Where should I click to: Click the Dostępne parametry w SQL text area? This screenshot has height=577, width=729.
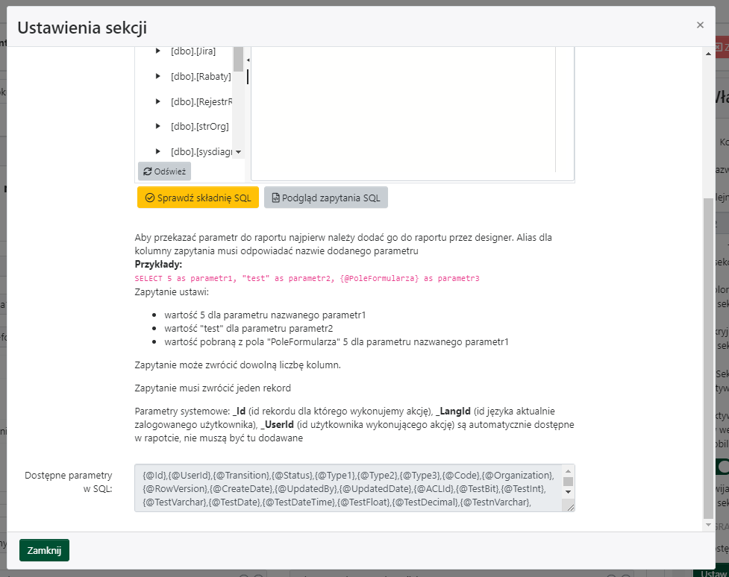click(x=354, y=488)
